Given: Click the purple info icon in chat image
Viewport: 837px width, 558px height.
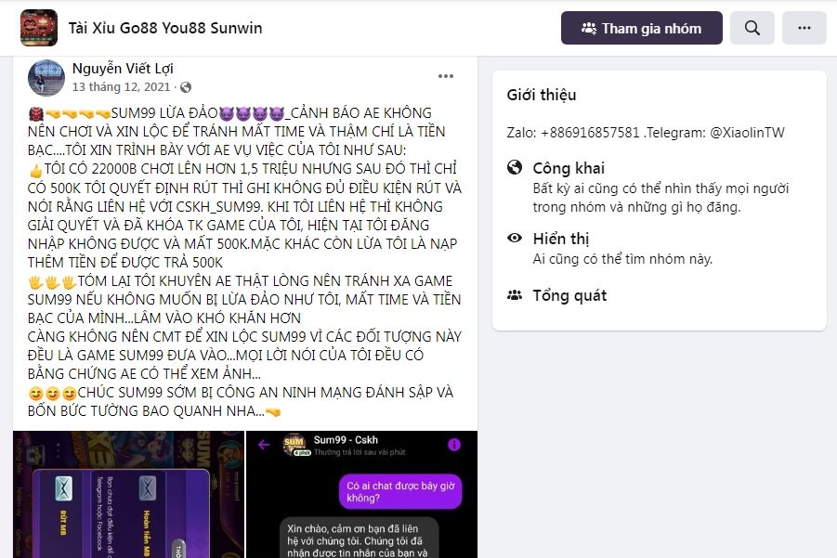Looking at the screenshot, I should (x=454, y=445).
